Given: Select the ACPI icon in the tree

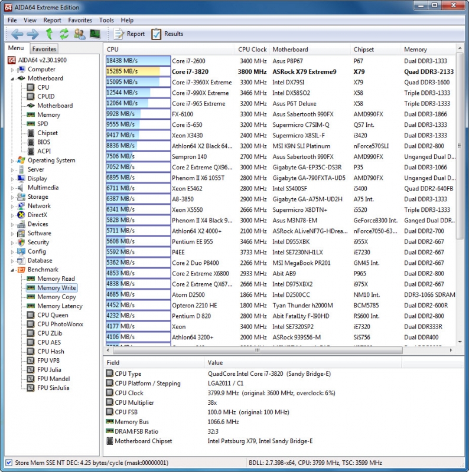Looking at the screenshot, I should 31,151.
